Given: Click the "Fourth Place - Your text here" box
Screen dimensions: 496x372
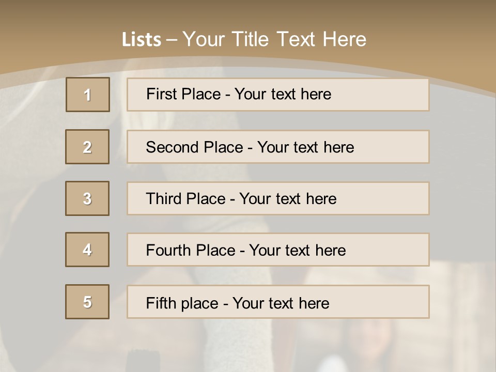Looking at the screenshot, I should [278, 250].
